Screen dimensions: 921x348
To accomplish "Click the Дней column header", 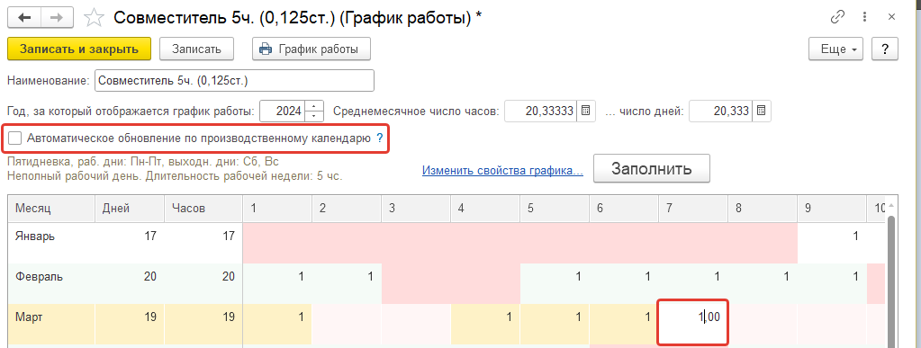I will click(x=130, y=209).
